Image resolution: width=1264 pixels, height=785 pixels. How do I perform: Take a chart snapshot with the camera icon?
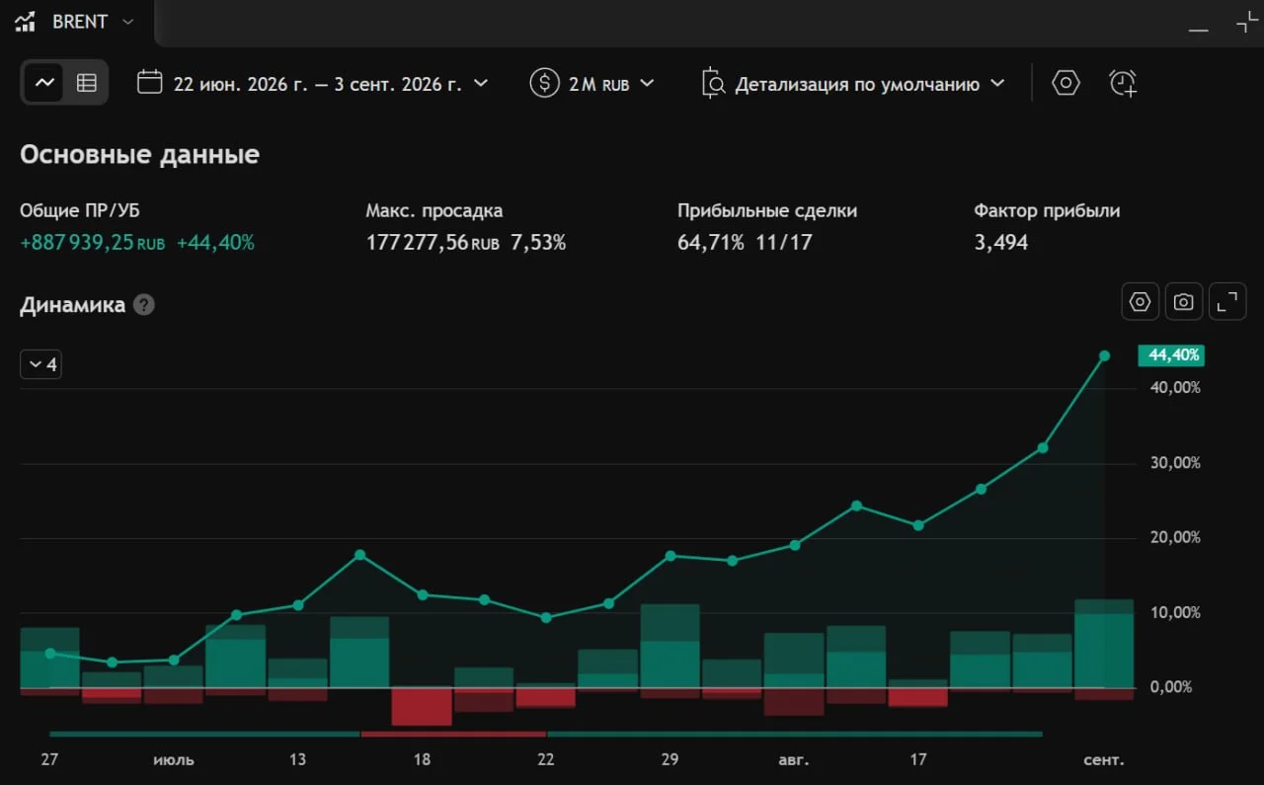point(1184,302)
